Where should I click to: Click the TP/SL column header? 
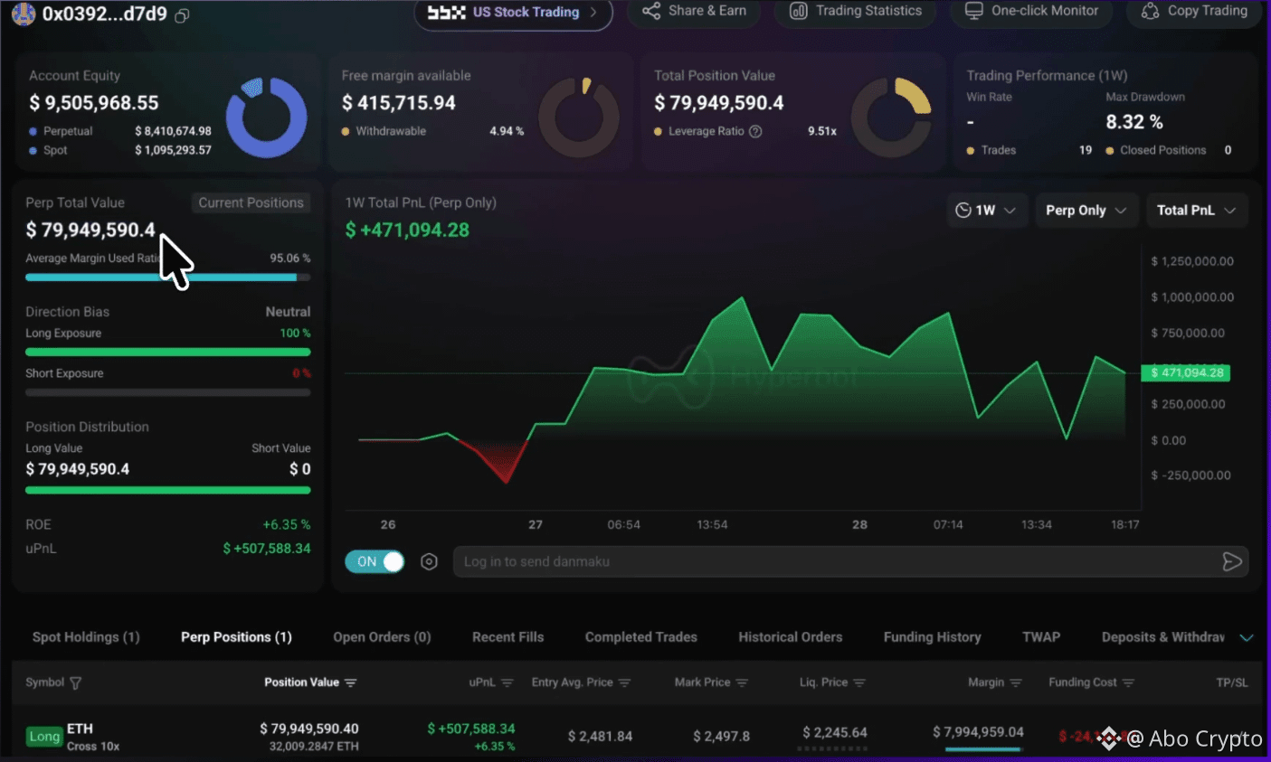[x=1231, y=682]
